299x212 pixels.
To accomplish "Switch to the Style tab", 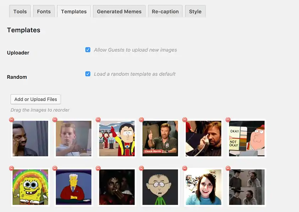I will 195,11.
